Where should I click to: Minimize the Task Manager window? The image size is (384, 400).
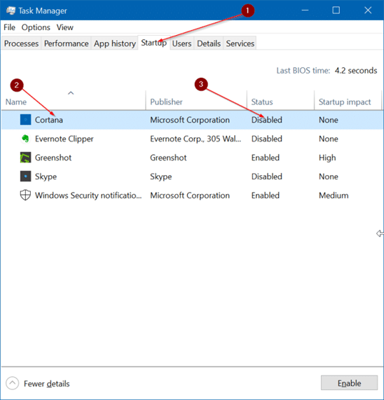(x=305, y=11)
